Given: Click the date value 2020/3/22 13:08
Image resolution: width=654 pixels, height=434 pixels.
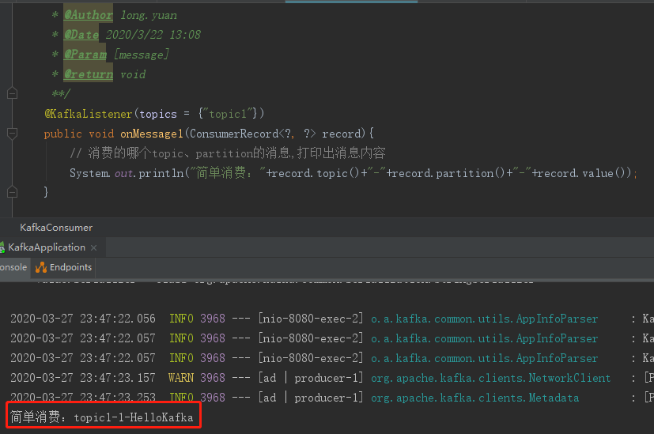Looking at the screenshot, I should pos(153,35).
